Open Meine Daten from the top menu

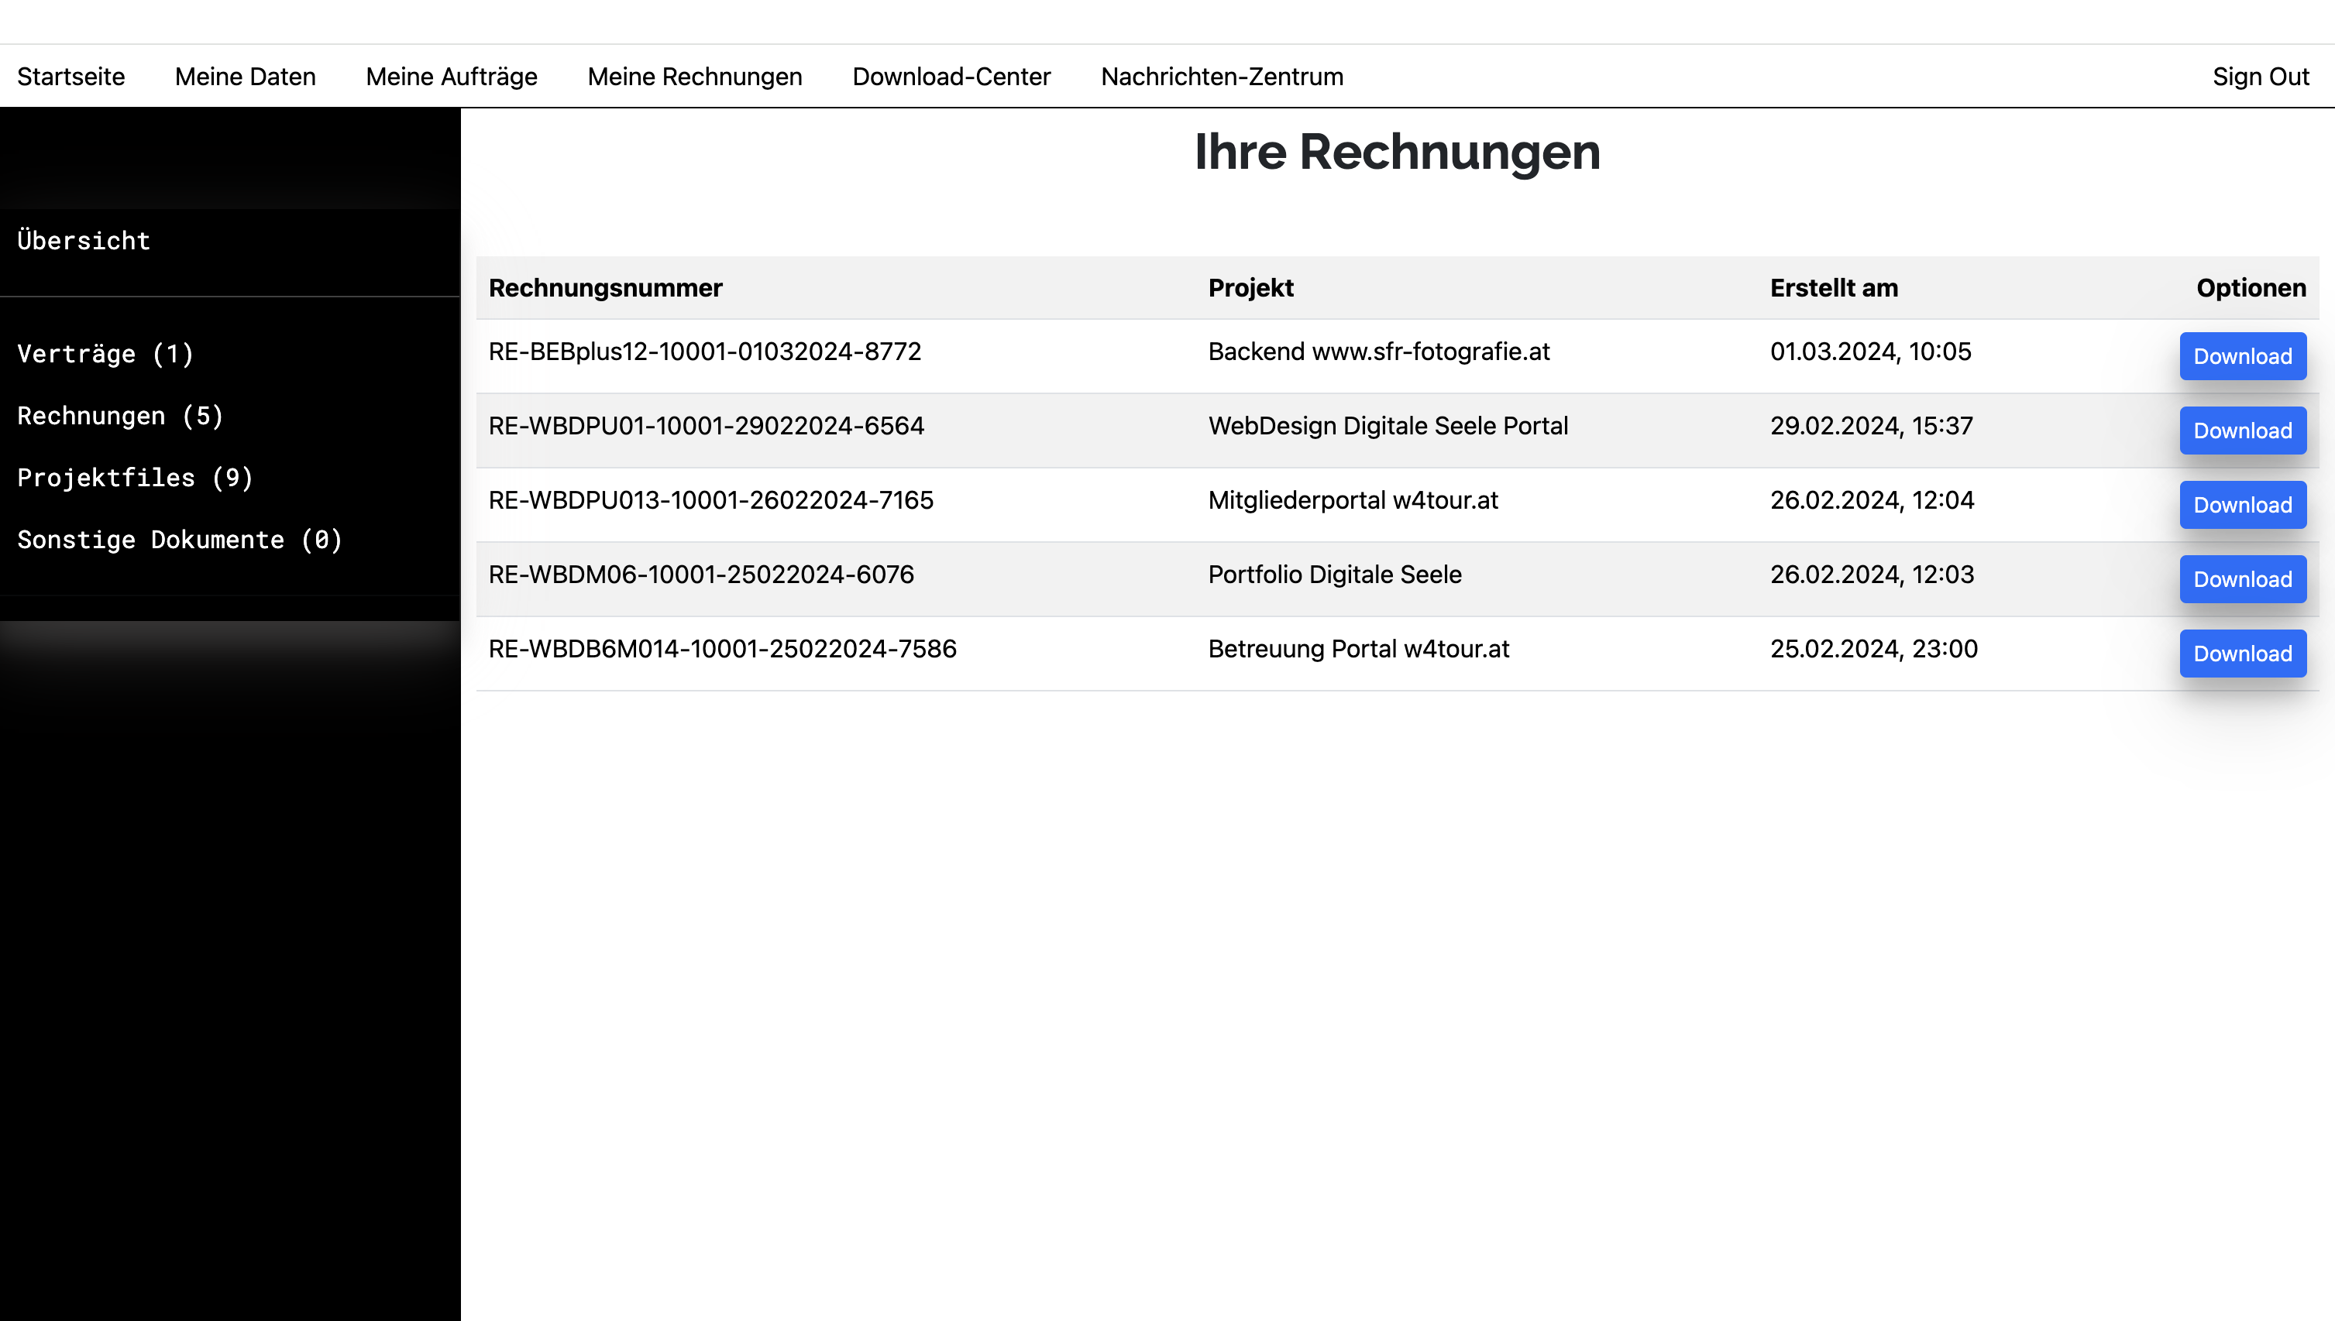click(245, 76)
